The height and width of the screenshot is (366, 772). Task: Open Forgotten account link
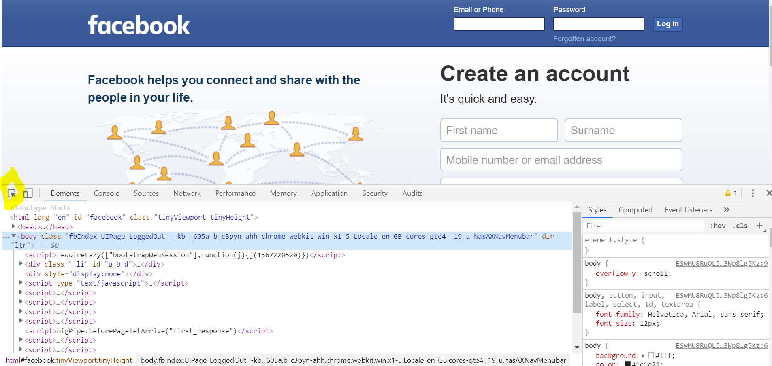584,39
